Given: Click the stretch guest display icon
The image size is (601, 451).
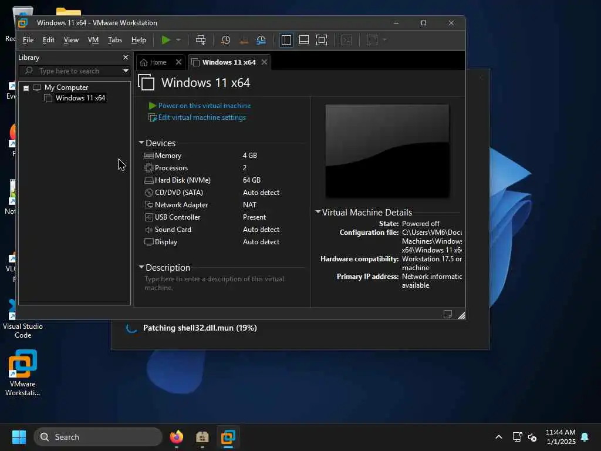Looking at the screenshot, I should pos(372,40).
